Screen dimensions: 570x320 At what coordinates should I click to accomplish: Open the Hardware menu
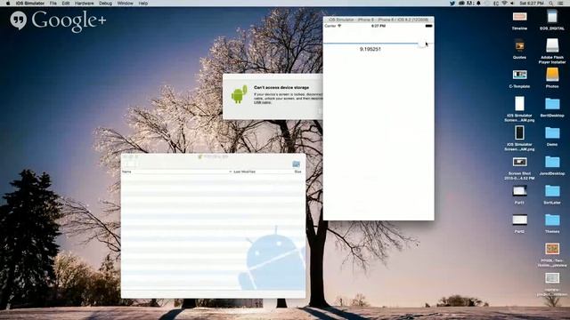coord(84,3)
